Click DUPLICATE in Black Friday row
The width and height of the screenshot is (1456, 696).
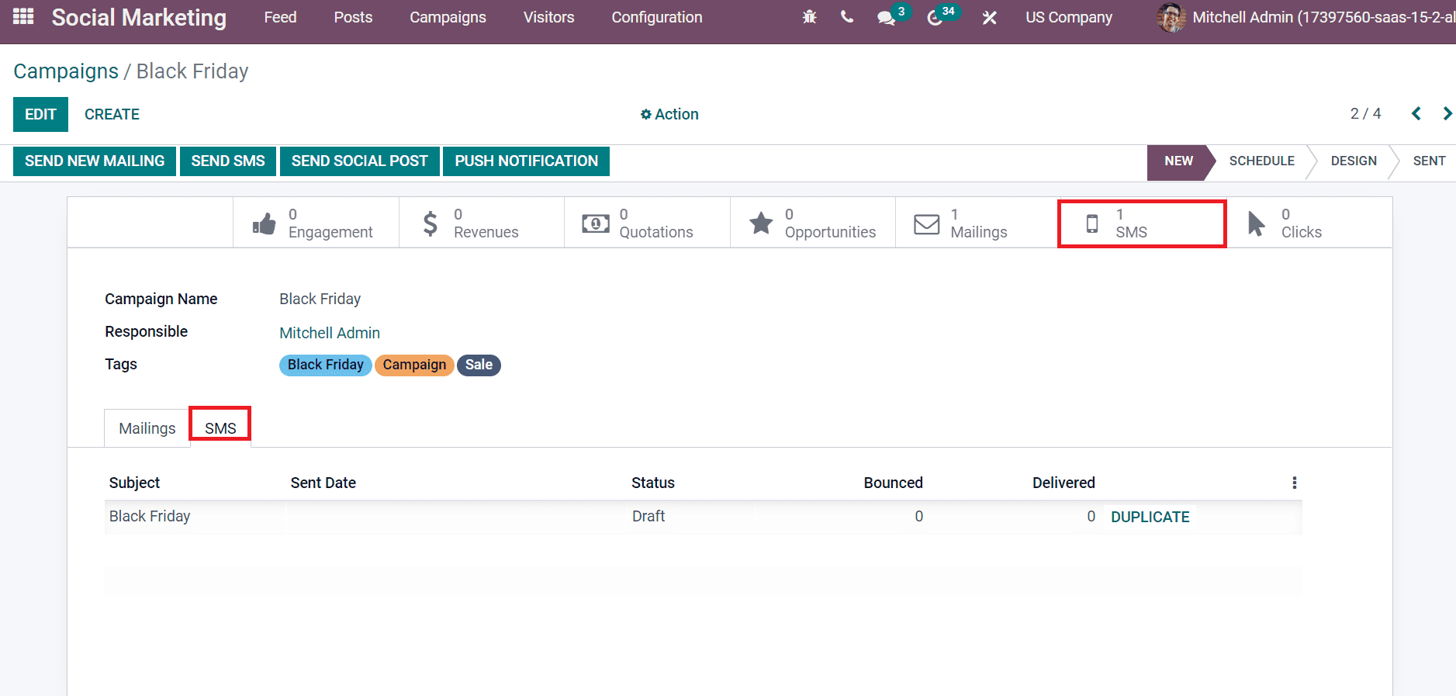(x=1150, y=517)
